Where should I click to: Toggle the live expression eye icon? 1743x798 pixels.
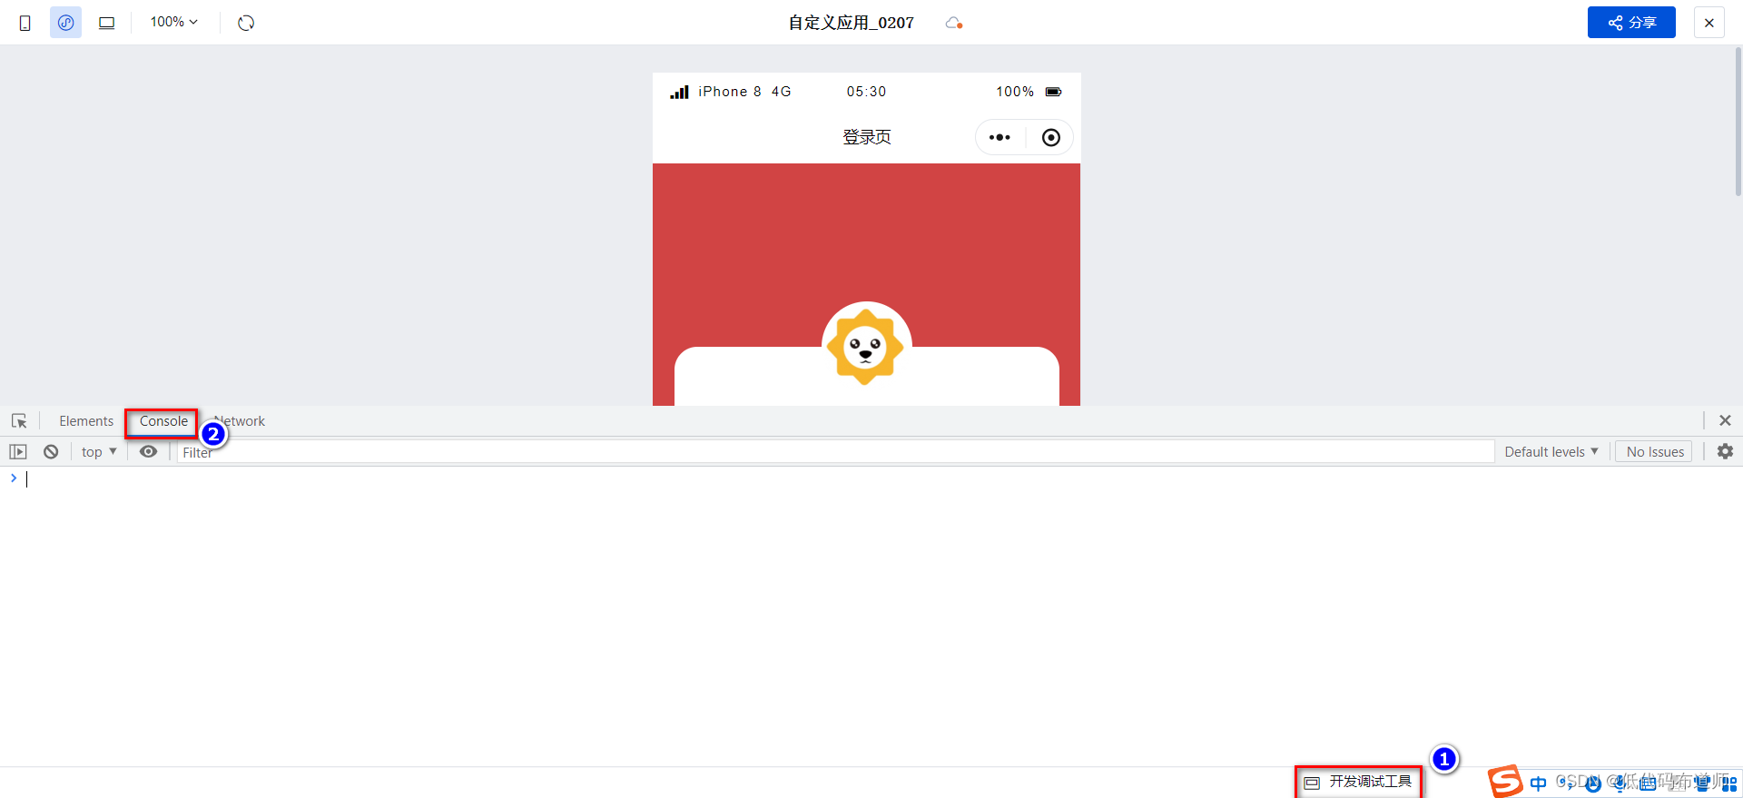(x=148, y=451)
